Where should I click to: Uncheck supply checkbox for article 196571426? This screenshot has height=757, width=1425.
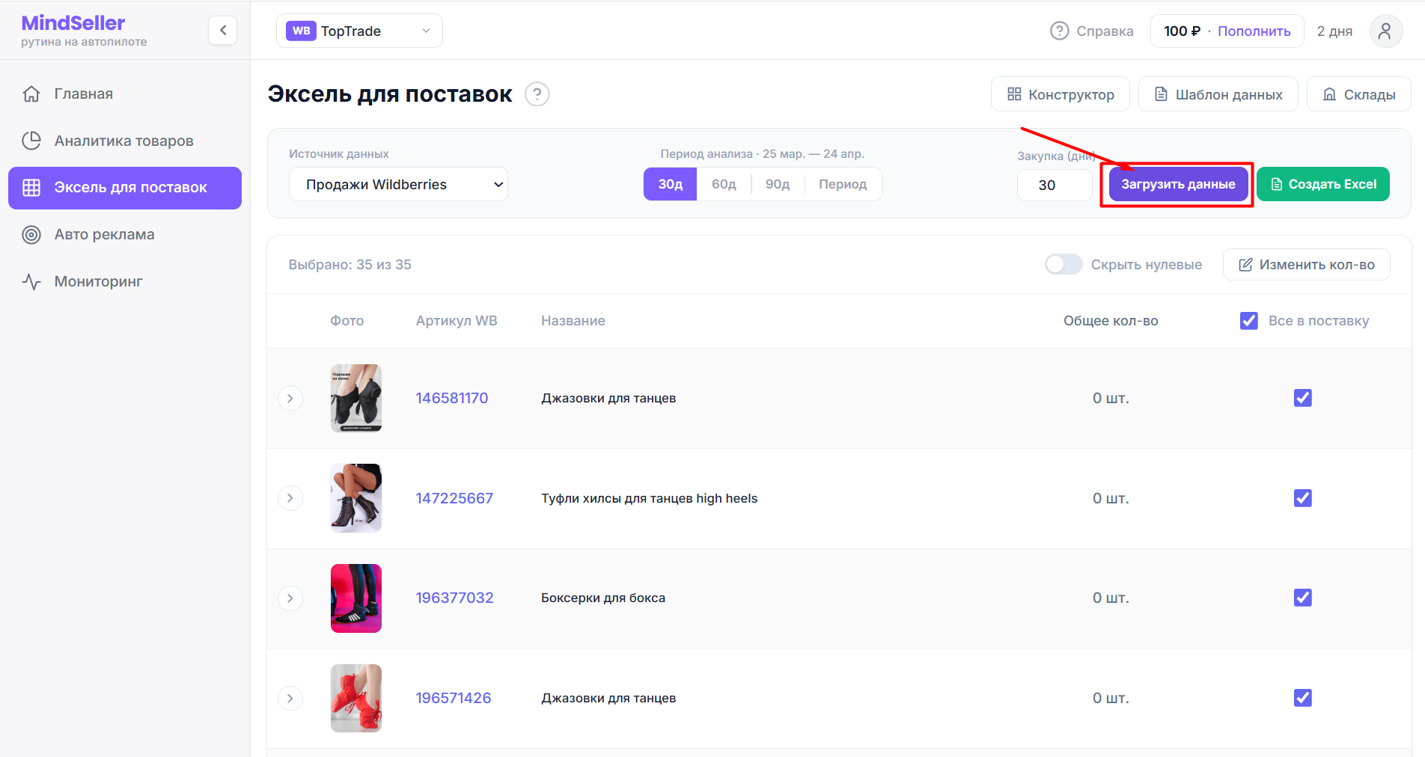click(x=1303, y=698)
